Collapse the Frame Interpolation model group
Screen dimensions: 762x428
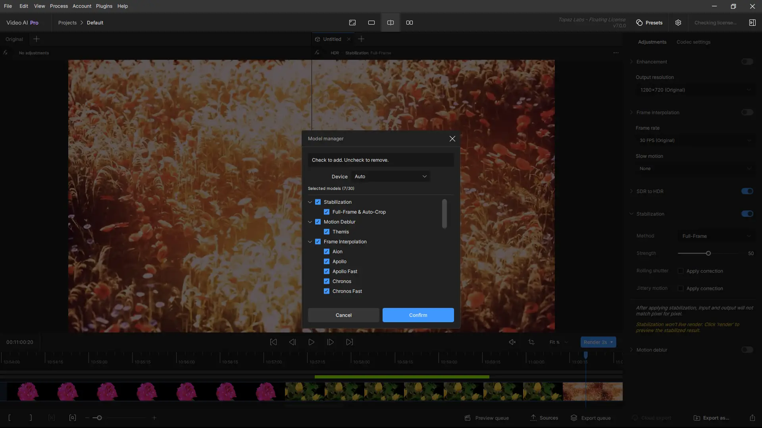(310, 242)
